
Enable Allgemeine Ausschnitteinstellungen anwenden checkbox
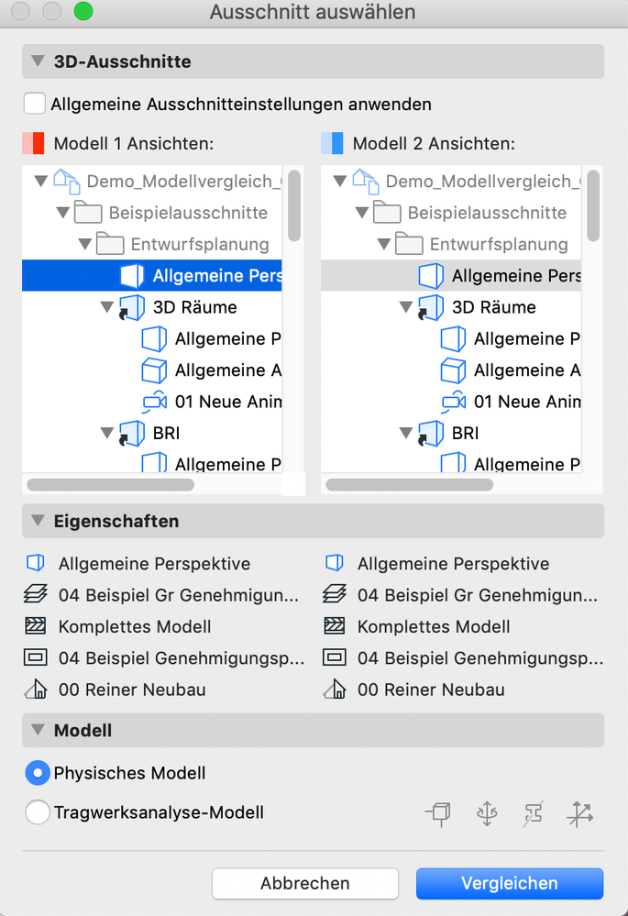click(35, 104)
